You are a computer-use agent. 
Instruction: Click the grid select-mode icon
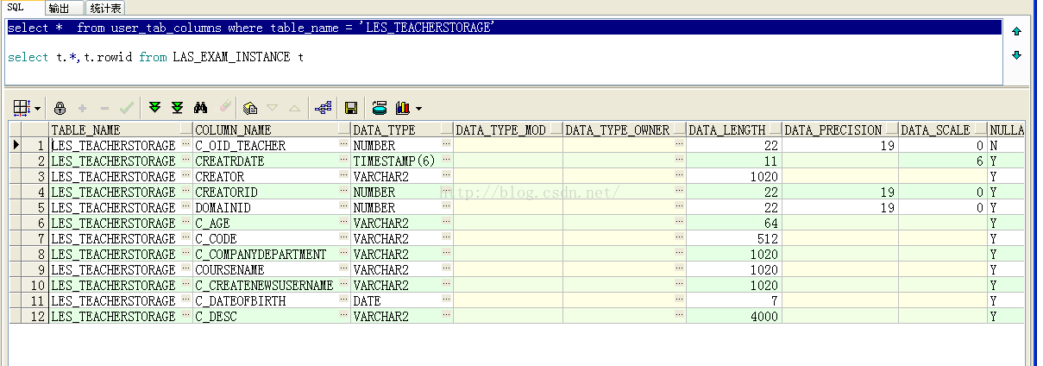(23, 108)
